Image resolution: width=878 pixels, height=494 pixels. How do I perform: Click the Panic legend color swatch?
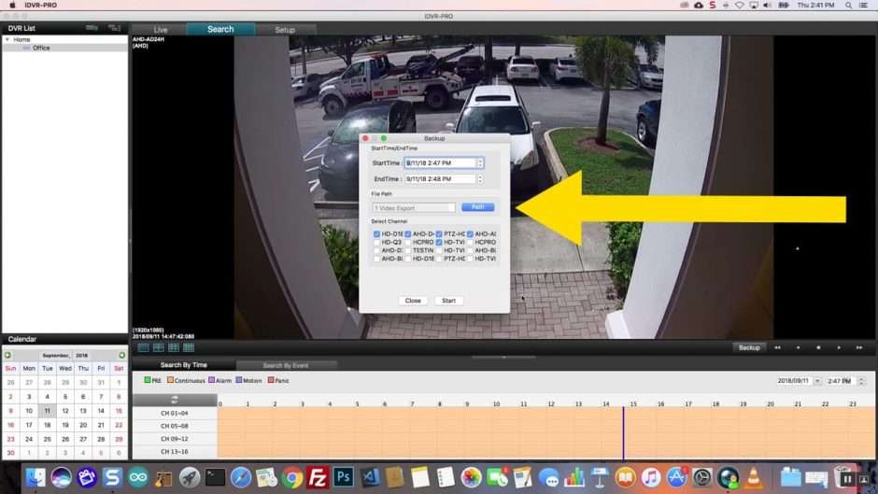point(271,380)
